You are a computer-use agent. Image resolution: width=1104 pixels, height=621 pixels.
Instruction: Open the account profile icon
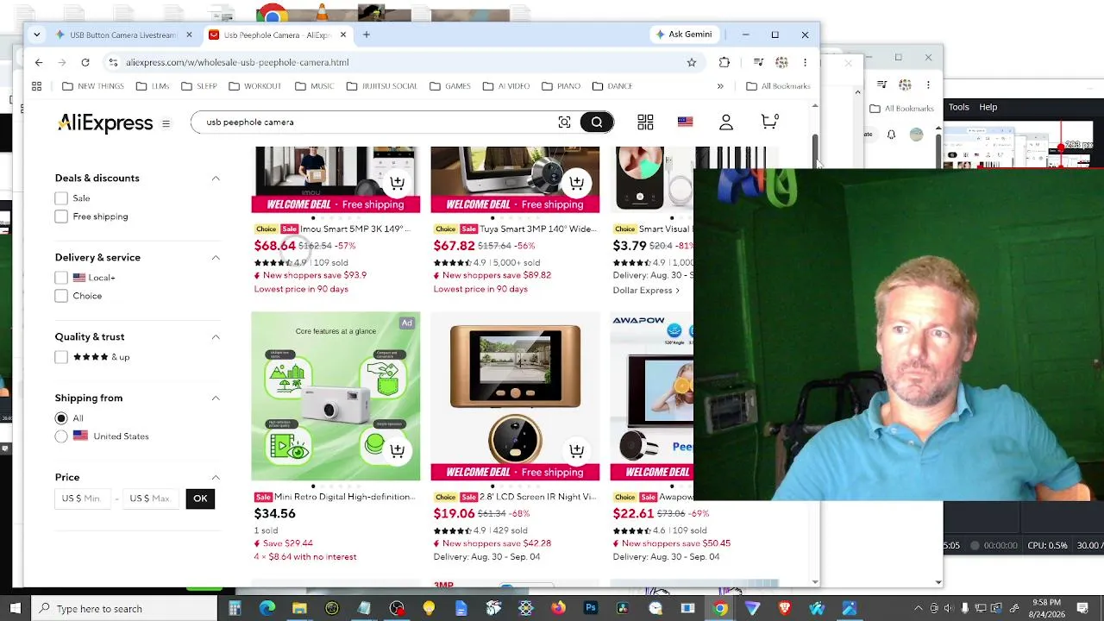point(726,122)
